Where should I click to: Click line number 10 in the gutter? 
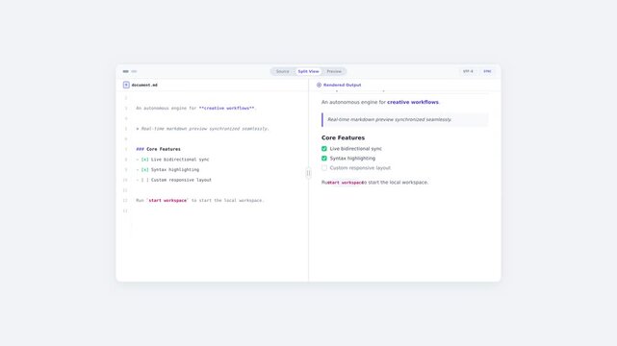pyautogui.click(x=125, y=180)
